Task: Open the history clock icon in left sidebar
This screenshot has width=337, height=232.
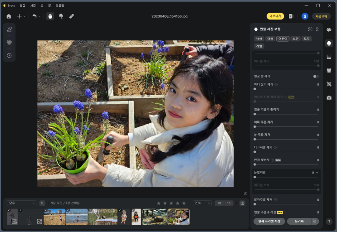Action: pos(9,56)
